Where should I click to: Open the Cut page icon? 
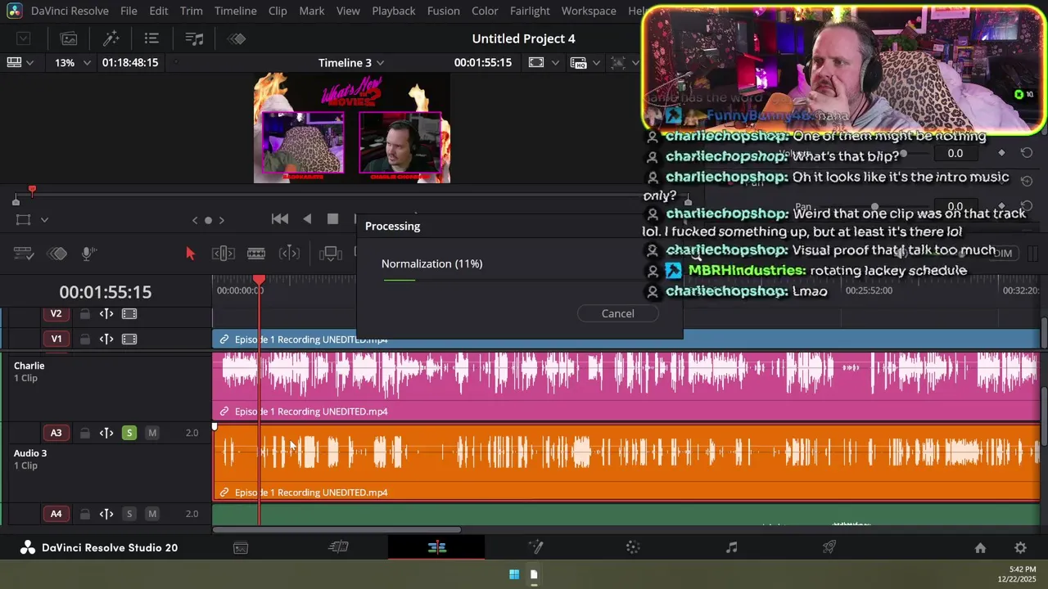[338, 548]
